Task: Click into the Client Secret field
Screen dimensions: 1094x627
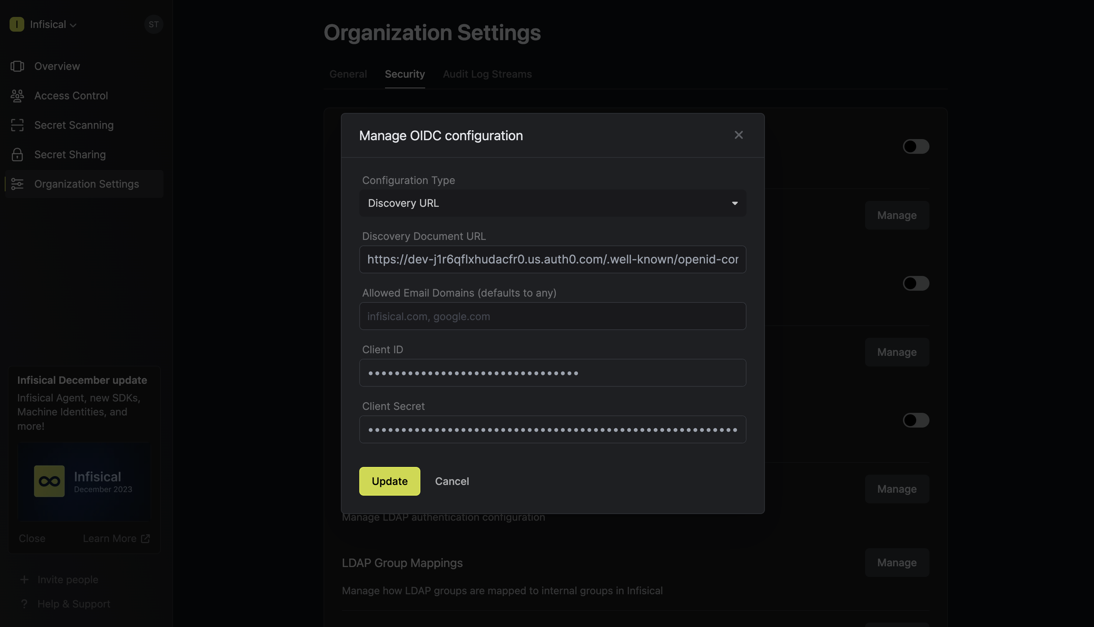Action: pyautogui.click(x=553, y=429)
